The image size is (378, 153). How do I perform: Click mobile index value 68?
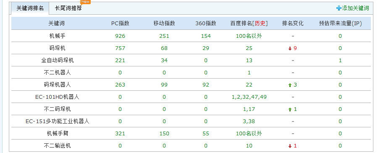[x=164, y=48]
